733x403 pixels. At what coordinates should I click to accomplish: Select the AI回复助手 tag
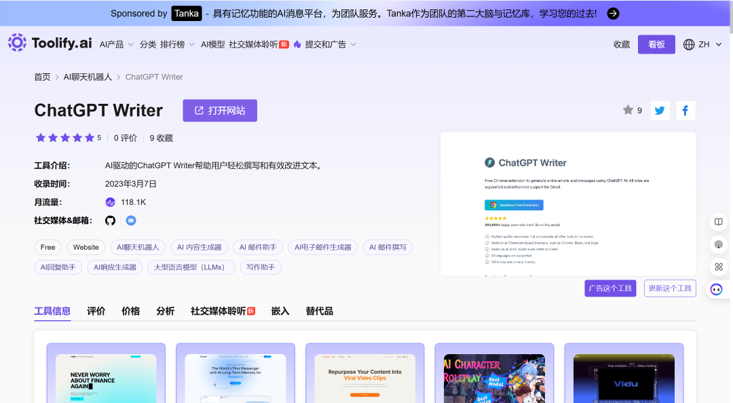coord(58,267)
